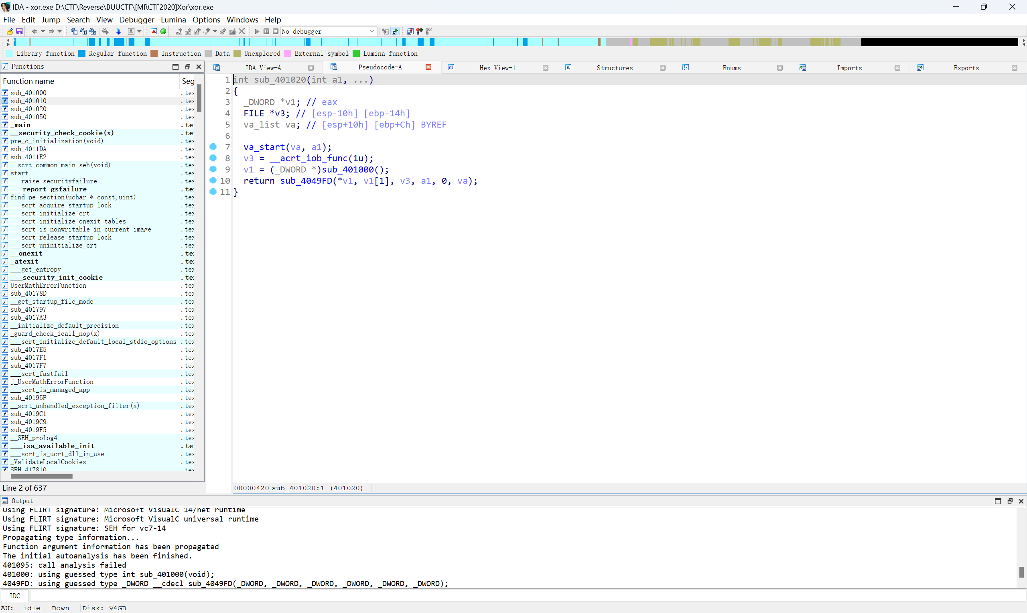1027x613 pixels.
Task: Switch to the Enums tab
Action: pos(731,68)
